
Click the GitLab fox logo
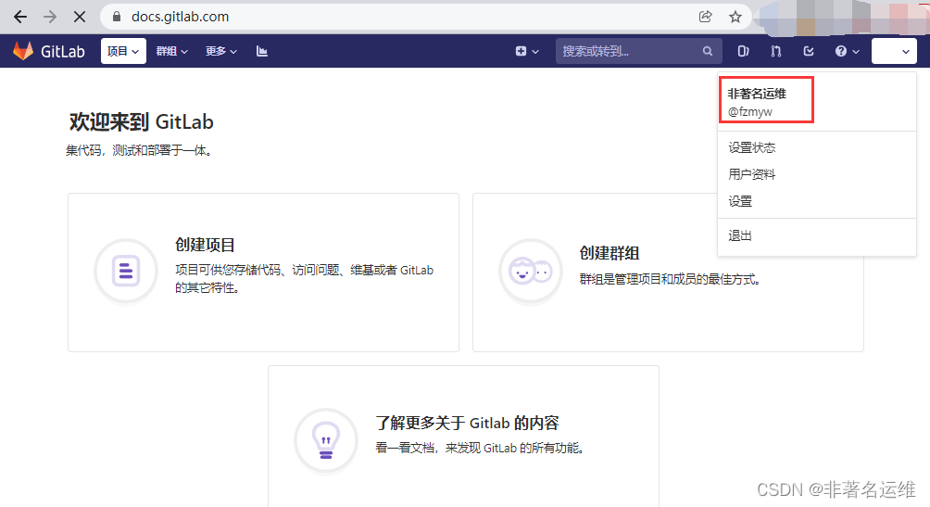(x=23, y=51)
